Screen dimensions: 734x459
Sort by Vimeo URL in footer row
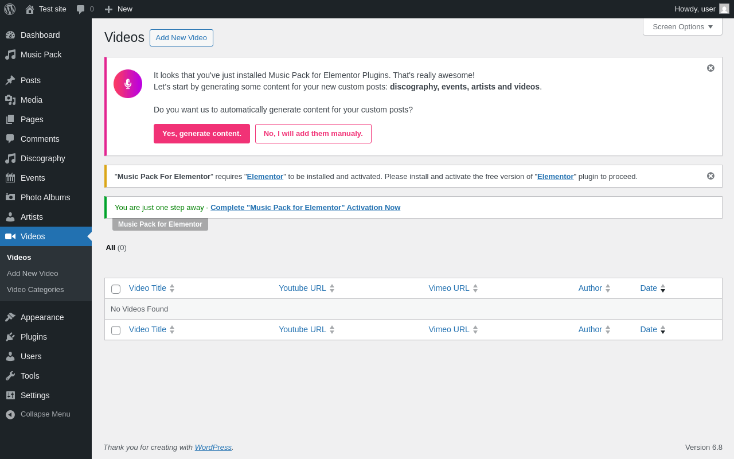pos(453,329)
